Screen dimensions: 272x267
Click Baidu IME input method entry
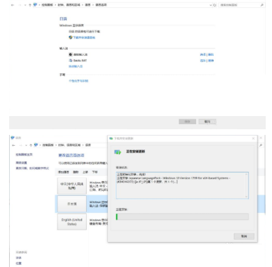[80, 60]
